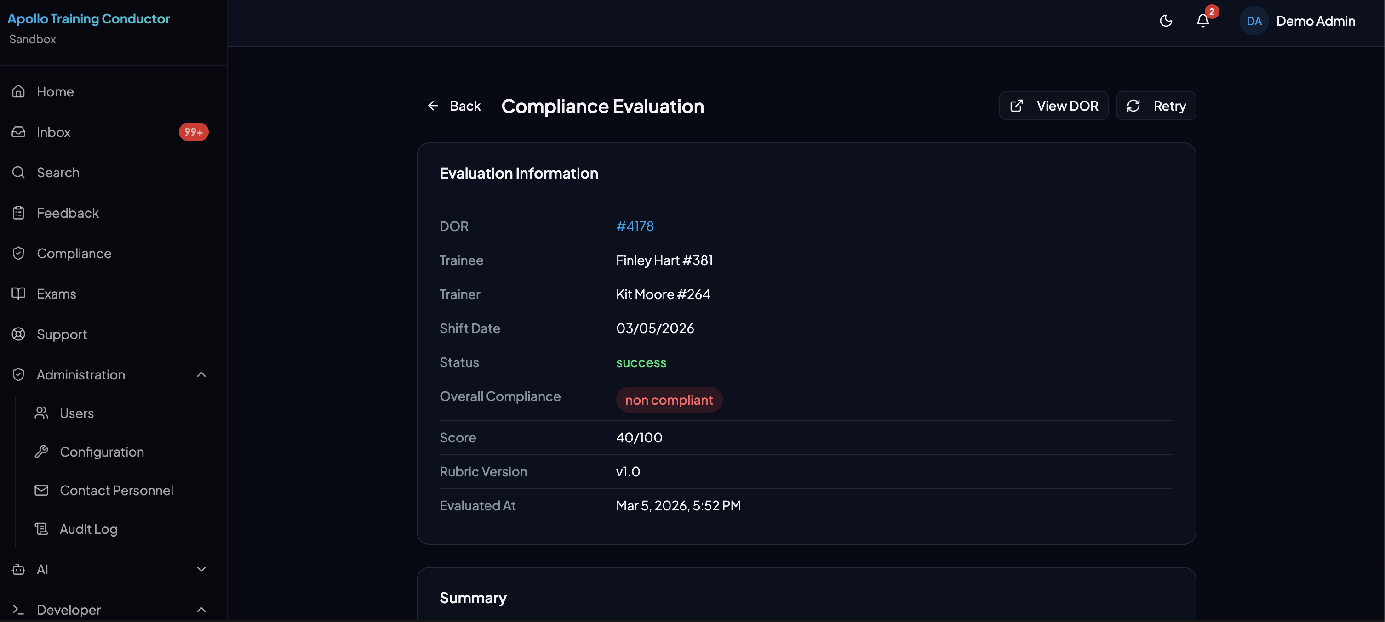
Task: Click the 99+ inbox badge
Action: pos(194,131)
